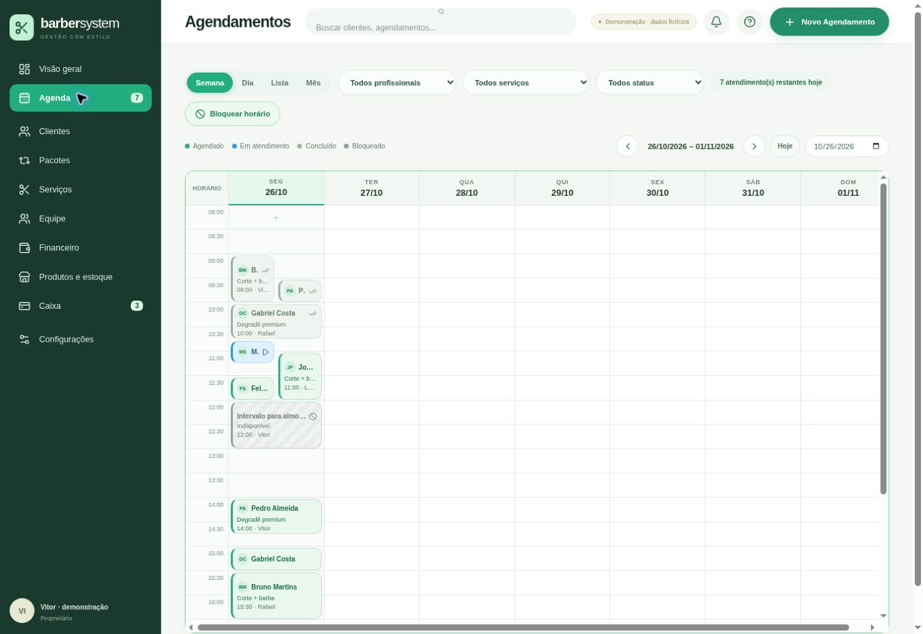Open the date picker calendar icon

tap(876, 147)
